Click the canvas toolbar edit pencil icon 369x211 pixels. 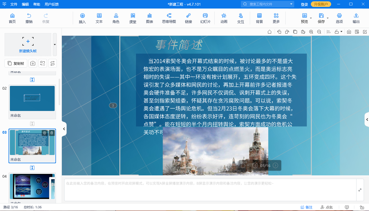click(x=365, y=32)
